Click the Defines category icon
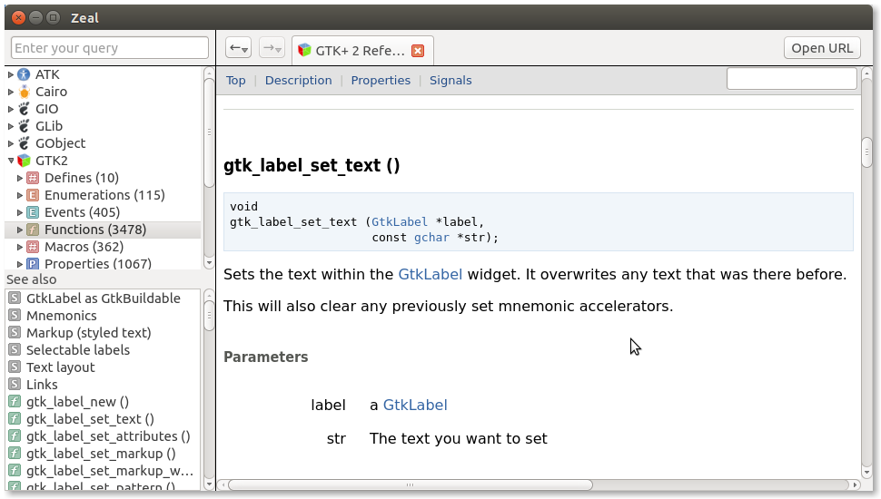 click(x=33, y=178)
